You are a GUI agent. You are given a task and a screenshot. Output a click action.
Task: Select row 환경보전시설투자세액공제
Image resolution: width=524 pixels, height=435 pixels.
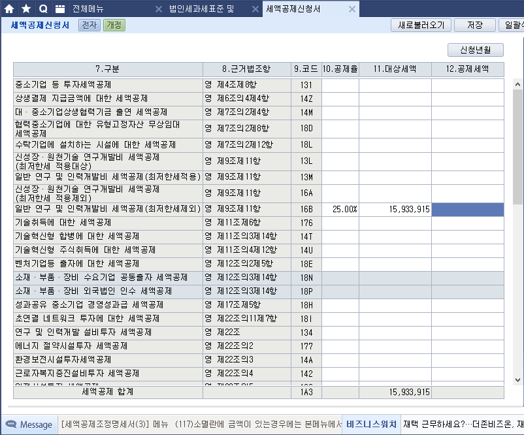(x=258, y=360)
